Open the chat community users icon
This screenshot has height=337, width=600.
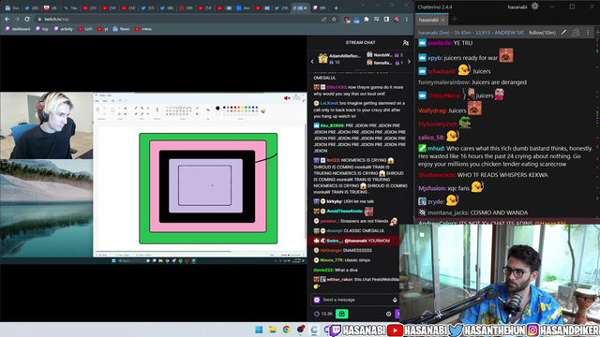(406, 43)
